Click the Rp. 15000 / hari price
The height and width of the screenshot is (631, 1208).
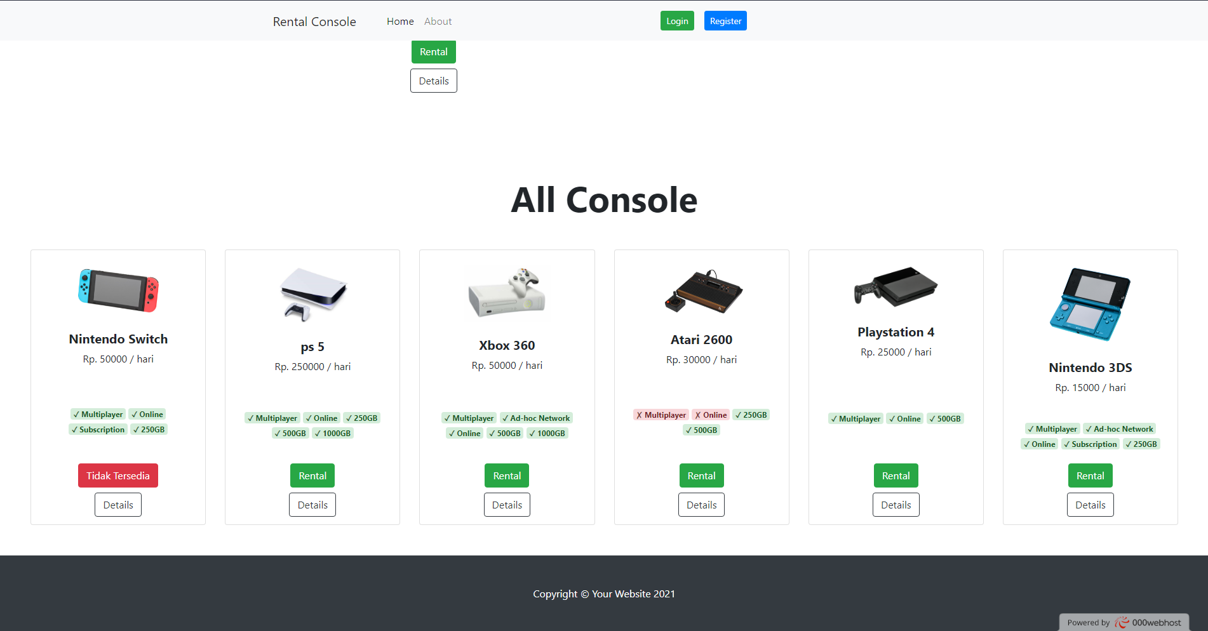[1090, 387]
